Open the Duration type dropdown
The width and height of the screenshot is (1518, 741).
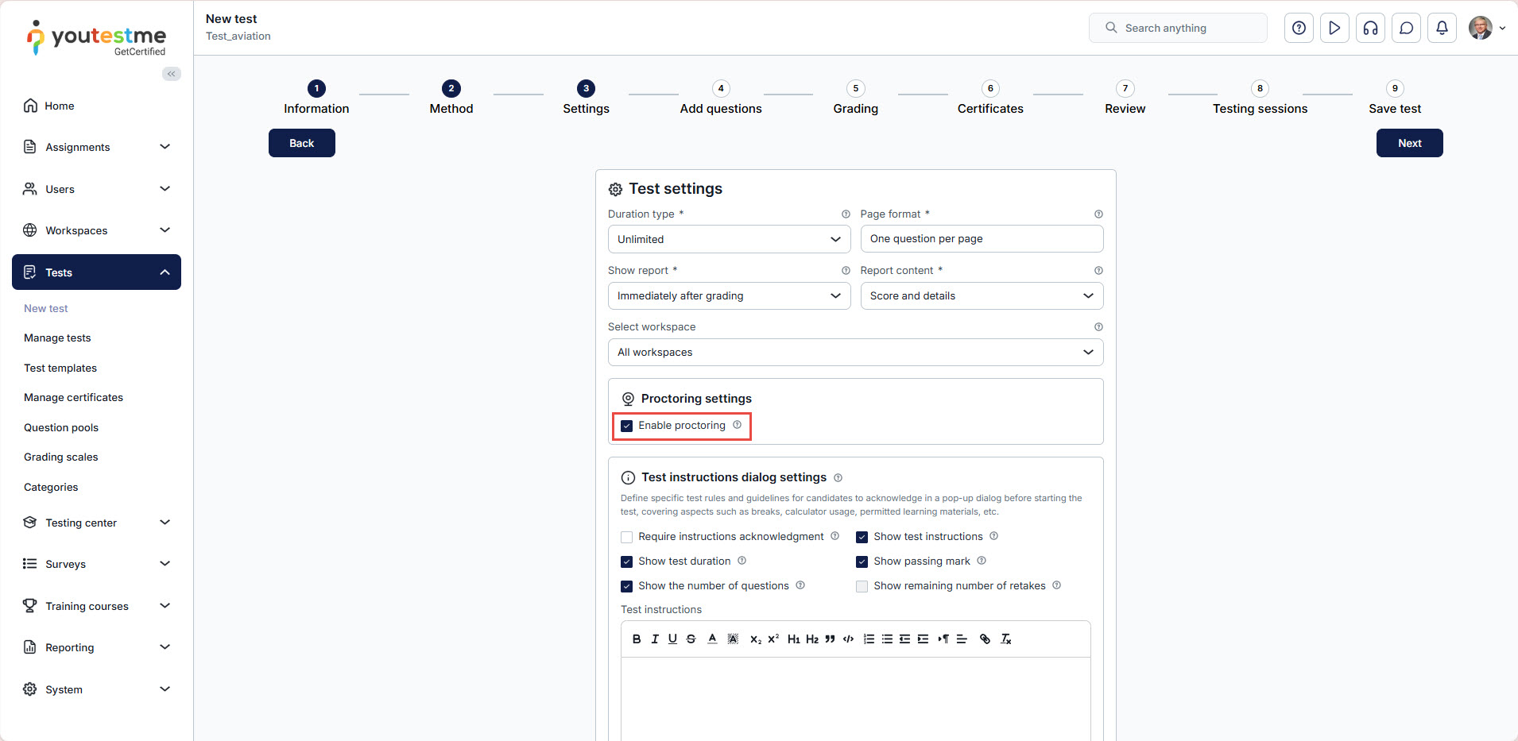(x=728, y=239)
